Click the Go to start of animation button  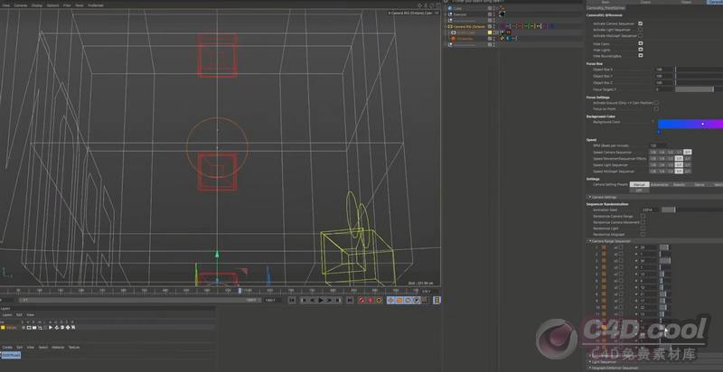click(292, 300)
